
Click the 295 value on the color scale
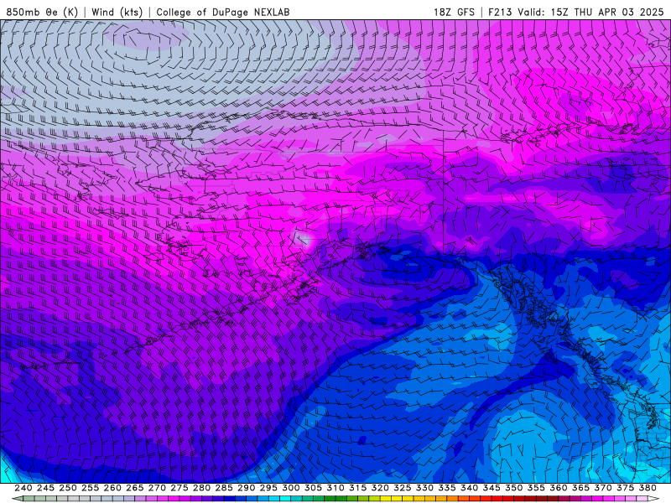point(268,488)
